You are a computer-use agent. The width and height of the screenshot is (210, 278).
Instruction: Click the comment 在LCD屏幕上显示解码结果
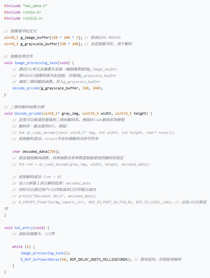point(52,183)
